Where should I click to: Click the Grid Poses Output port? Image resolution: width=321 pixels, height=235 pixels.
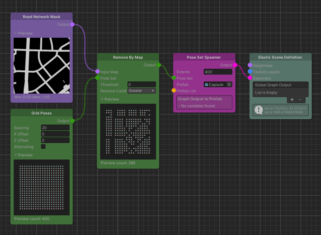pos(72,121)
